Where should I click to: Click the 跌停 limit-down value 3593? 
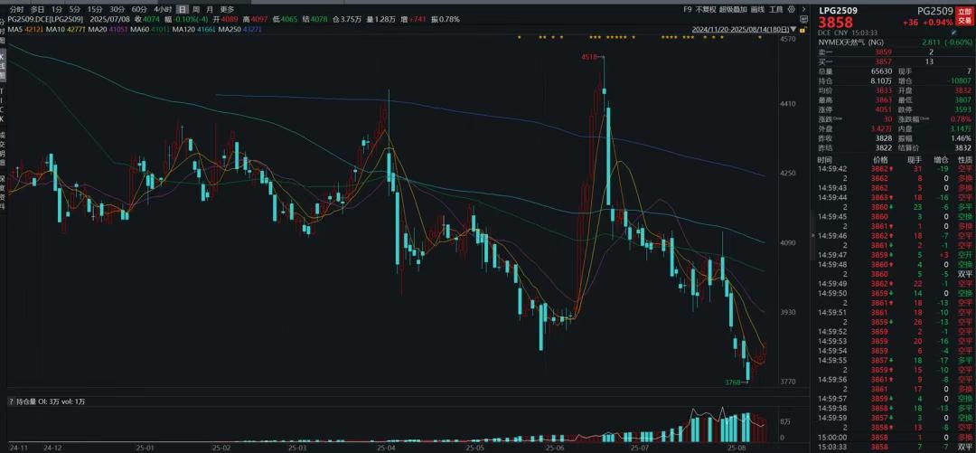pyautogui.click(x=962, y=109)
